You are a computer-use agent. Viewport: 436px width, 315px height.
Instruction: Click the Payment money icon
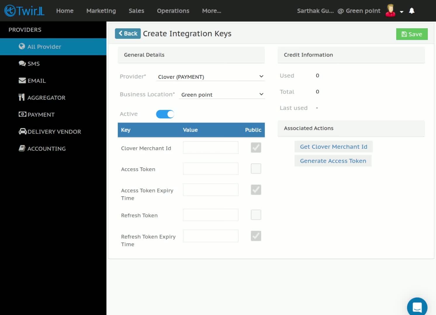pyautogui.click(x=23, y=114)
